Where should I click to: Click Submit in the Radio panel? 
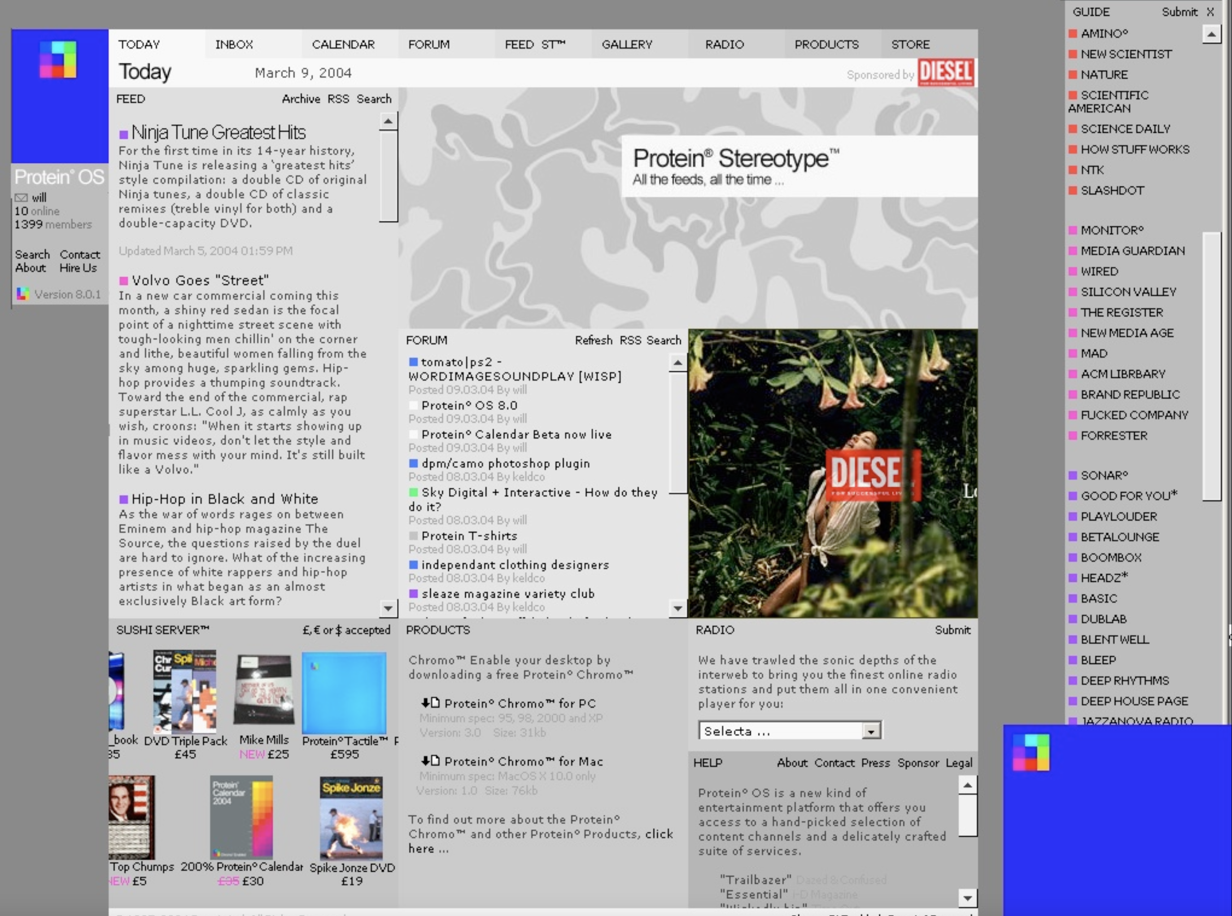click(x=952, y=630)
